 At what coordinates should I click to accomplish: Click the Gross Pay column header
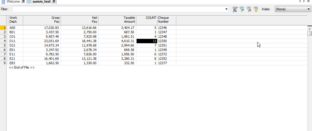[42, 20]
